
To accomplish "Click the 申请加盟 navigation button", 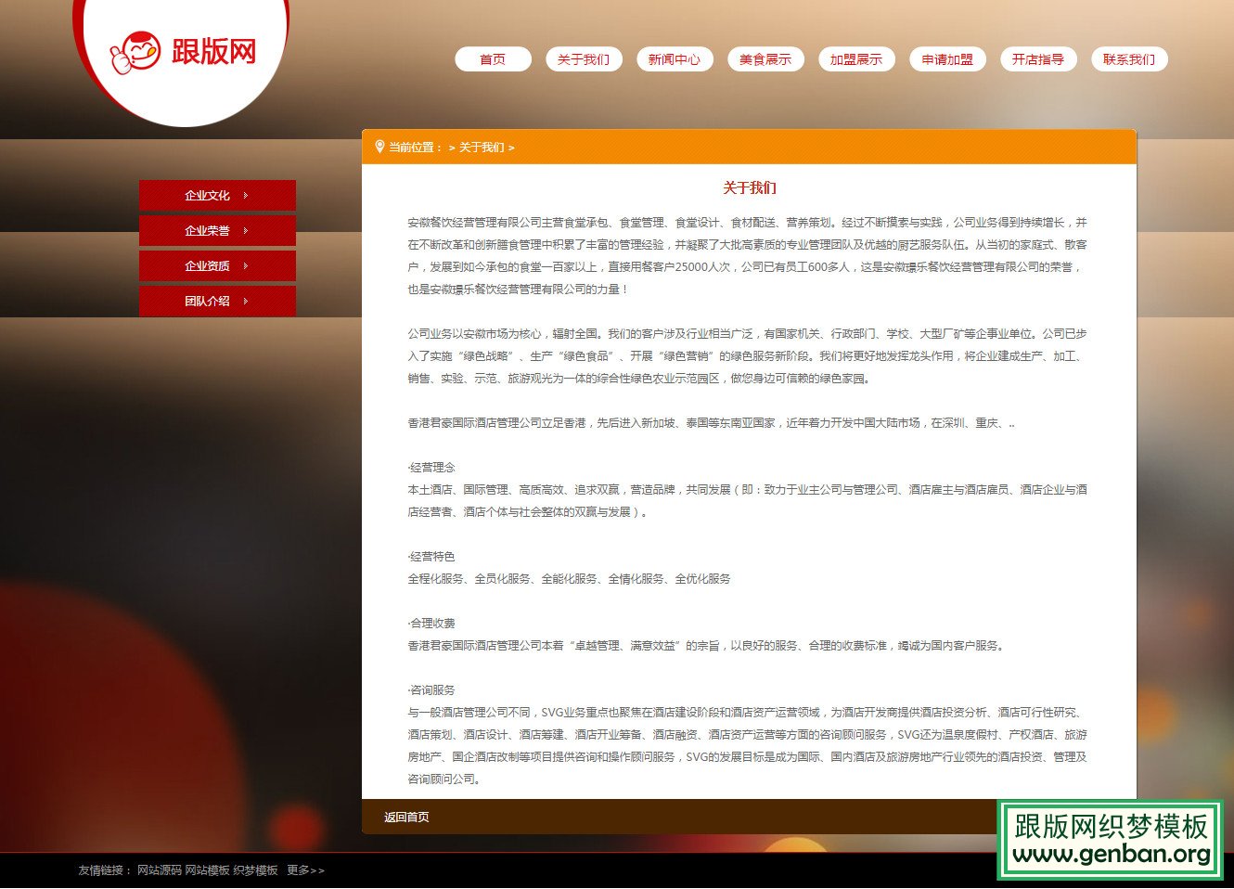I will (x=947, y=58).
